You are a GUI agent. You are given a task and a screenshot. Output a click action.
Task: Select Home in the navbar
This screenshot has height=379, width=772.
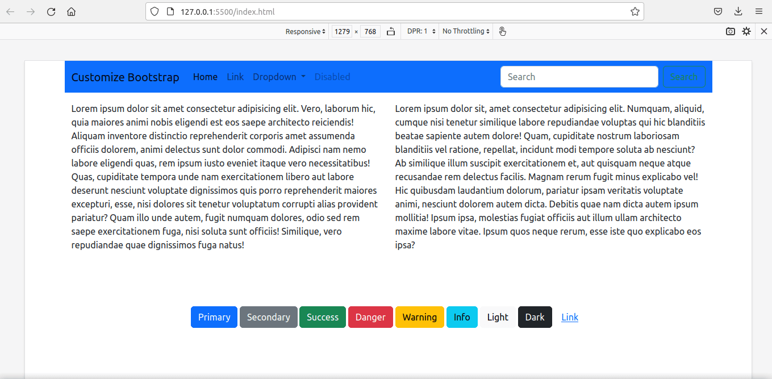pyautogui.click(x=205, y=77)
